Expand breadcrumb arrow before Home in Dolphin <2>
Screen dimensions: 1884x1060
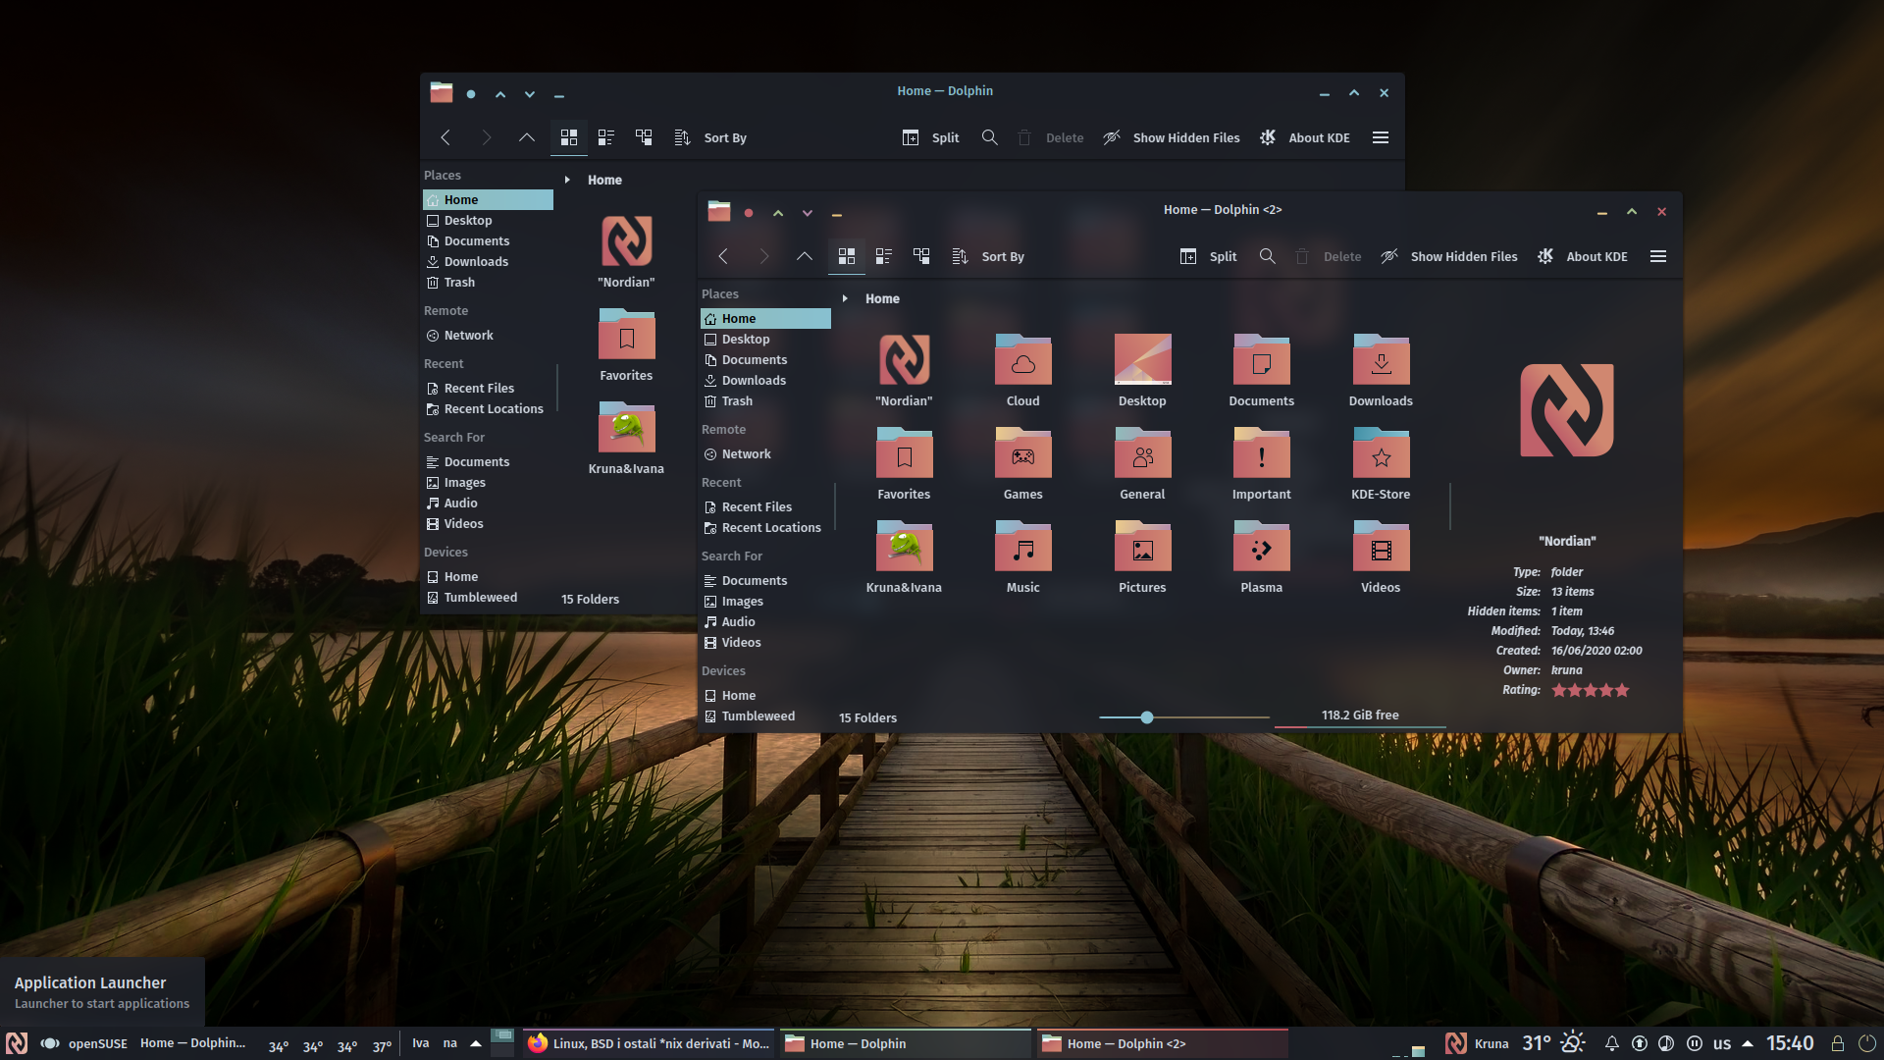(x=845, y=298)
